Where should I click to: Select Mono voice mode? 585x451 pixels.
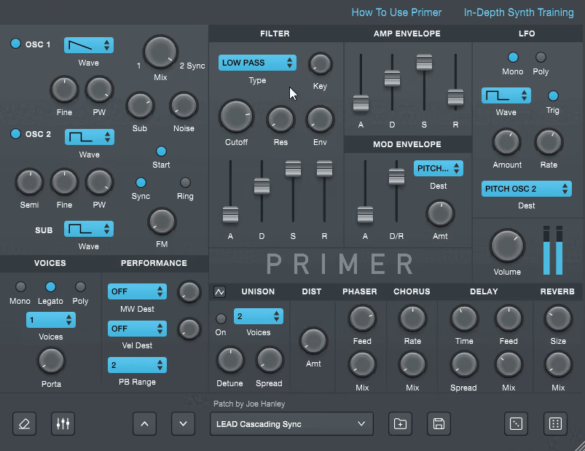coord(20,286)
